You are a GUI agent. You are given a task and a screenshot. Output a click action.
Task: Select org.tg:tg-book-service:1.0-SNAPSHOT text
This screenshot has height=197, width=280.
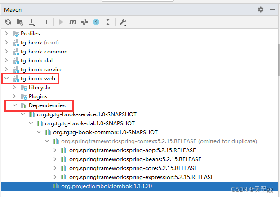tap(87, 114)
